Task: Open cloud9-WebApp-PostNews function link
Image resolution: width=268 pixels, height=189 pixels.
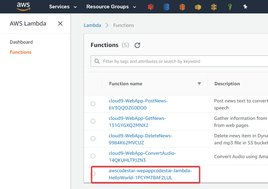Action: (138, 104)
